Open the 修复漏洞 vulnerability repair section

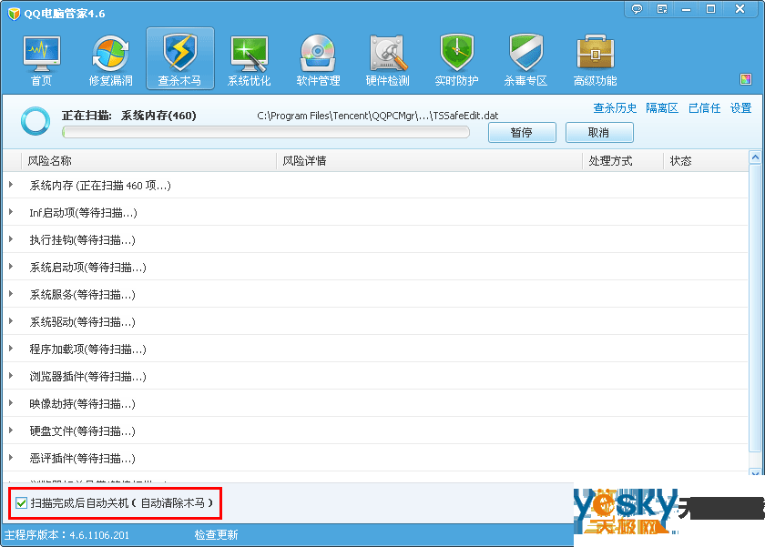[x=111, y=60]
